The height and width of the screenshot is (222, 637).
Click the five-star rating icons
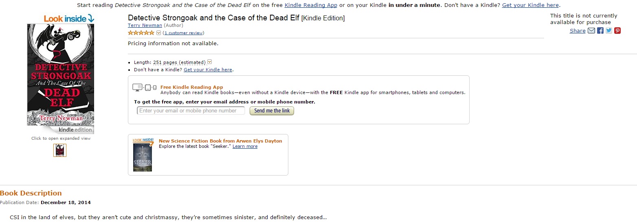tap(141, 33)
